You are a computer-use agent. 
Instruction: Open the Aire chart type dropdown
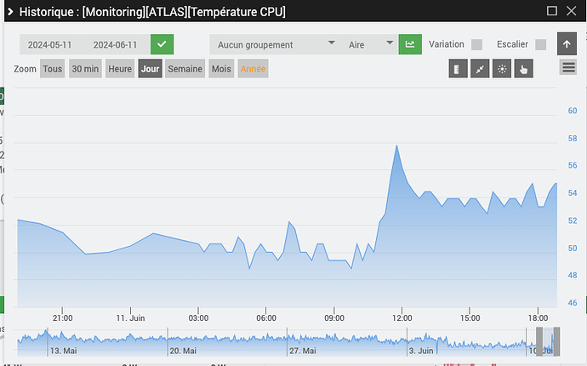pyautogui.click(x=369, y=44)
